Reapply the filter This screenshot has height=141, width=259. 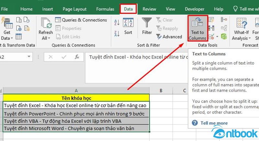[167, 28]
